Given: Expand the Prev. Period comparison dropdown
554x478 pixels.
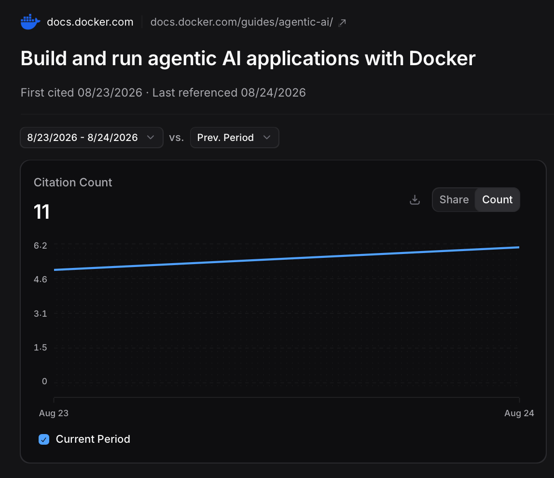Looking at the screenshot, I should point(235,138).
